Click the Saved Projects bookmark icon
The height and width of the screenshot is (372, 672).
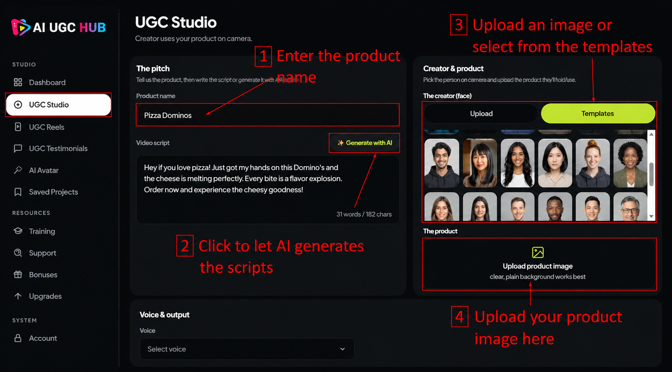(x=18, y=192)
